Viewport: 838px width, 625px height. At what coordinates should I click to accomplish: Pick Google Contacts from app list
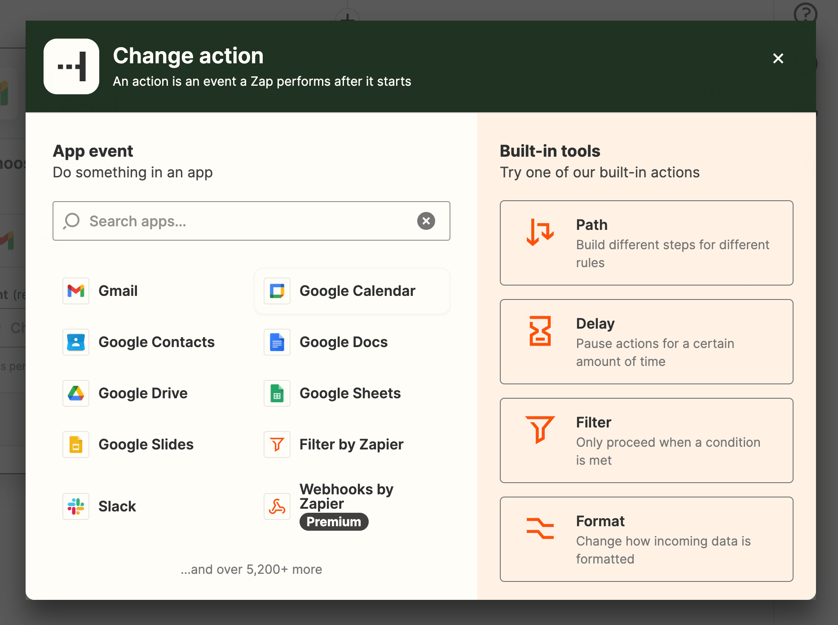151,342
